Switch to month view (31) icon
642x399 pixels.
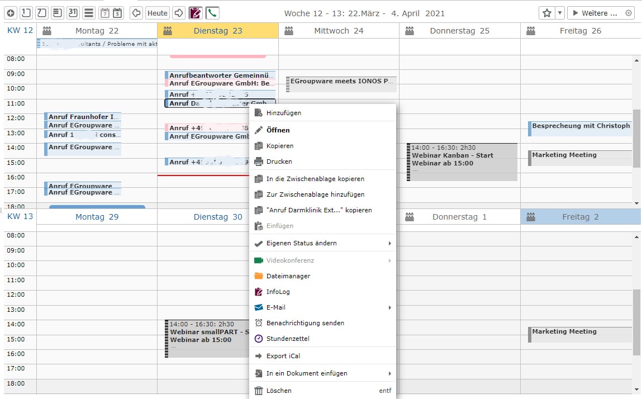pos(73,13)
